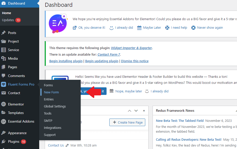Open Global Settings submenu item

pos(55,106)
